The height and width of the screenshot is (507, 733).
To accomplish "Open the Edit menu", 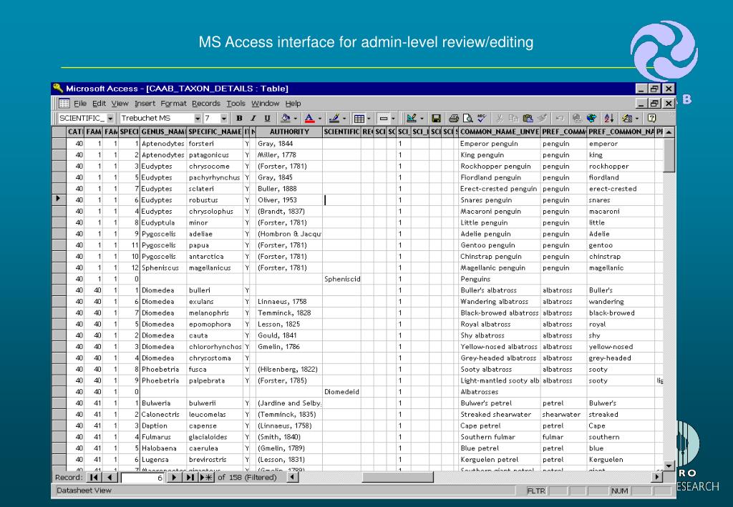I will (x=99, y=103).
